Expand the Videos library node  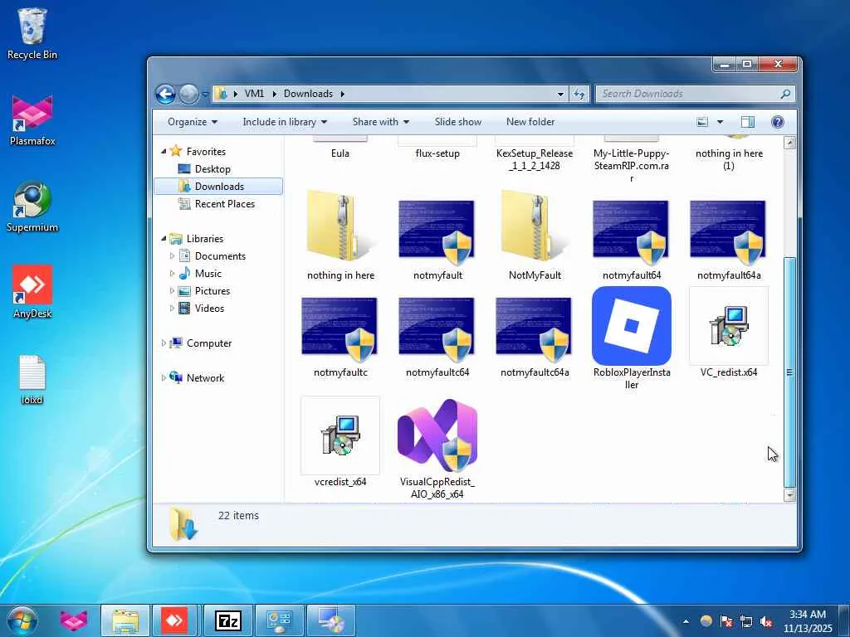pyautogui.click(x=173, y=309)
